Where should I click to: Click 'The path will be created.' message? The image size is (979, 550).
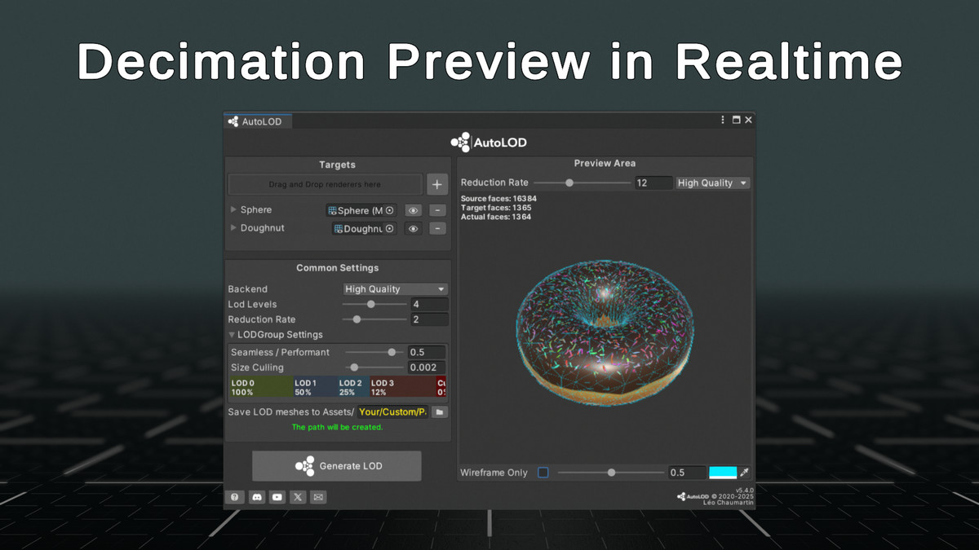(x=337, y=427)
